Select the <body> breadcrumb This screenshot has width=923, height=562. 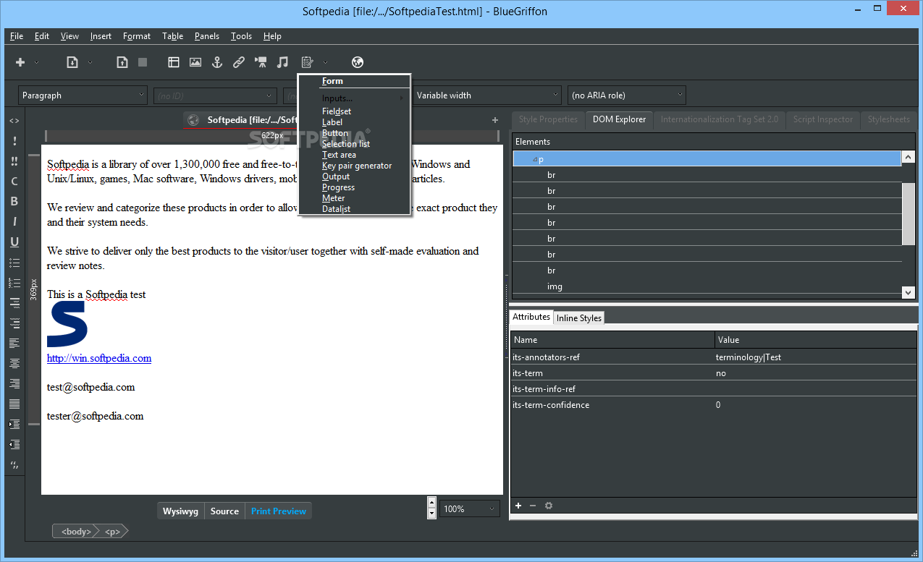coord(75,532)
